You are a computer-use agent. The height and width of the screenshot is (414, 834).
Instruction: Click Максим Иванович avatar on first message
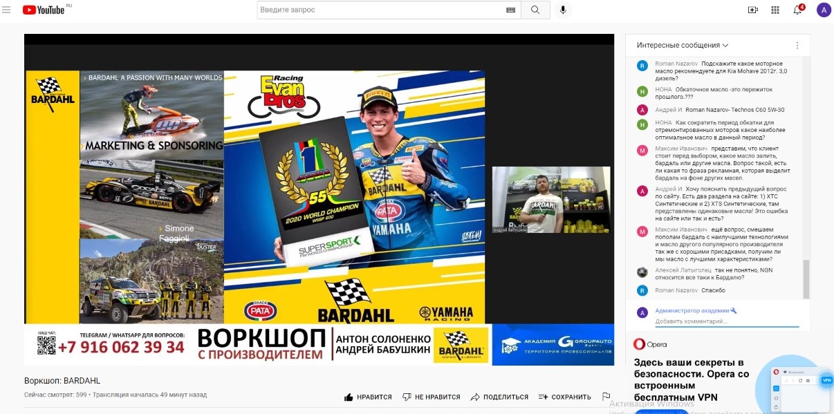pyautogui.click(x=642, y=149)
